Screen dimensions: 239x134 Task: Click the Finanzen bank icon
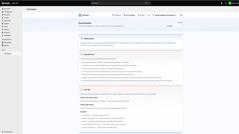[x=3, y=32]
